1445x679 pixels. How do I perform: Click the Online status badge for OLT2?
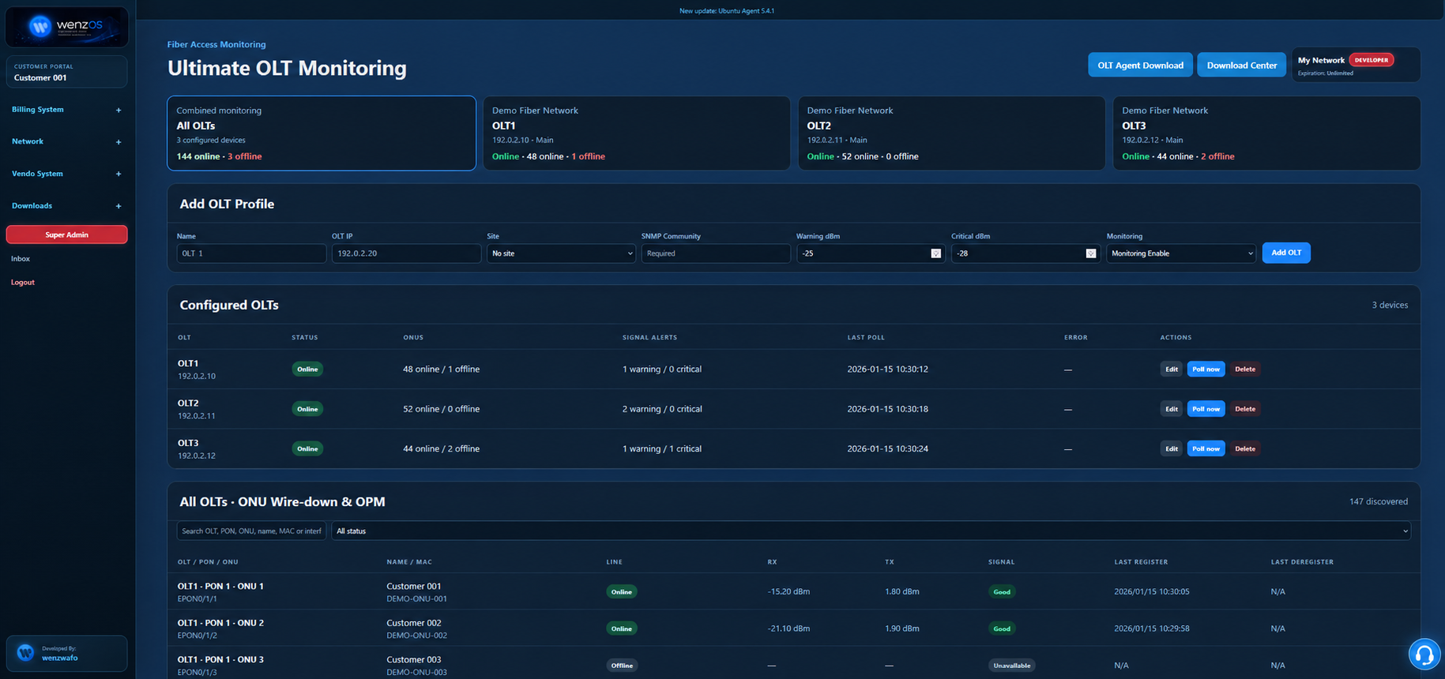coord(307,409)
